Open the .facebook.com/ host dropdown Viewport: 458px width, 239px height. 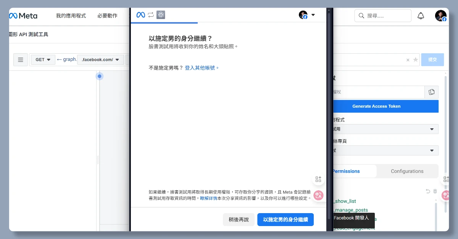pos(100,60)
